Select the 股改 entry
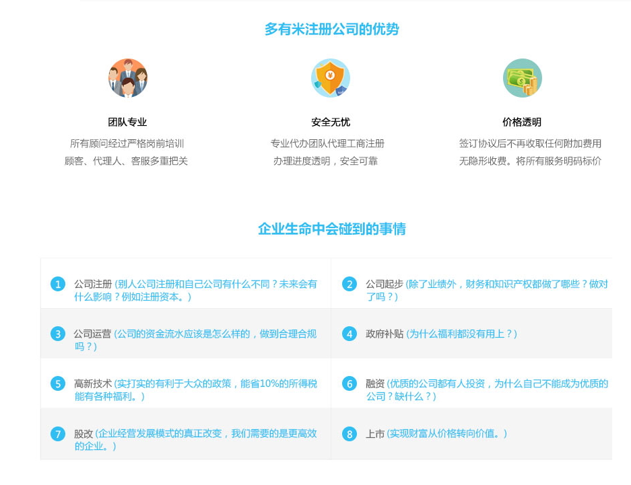The height and width of the screenshot is (485, 631). point(84,434)
